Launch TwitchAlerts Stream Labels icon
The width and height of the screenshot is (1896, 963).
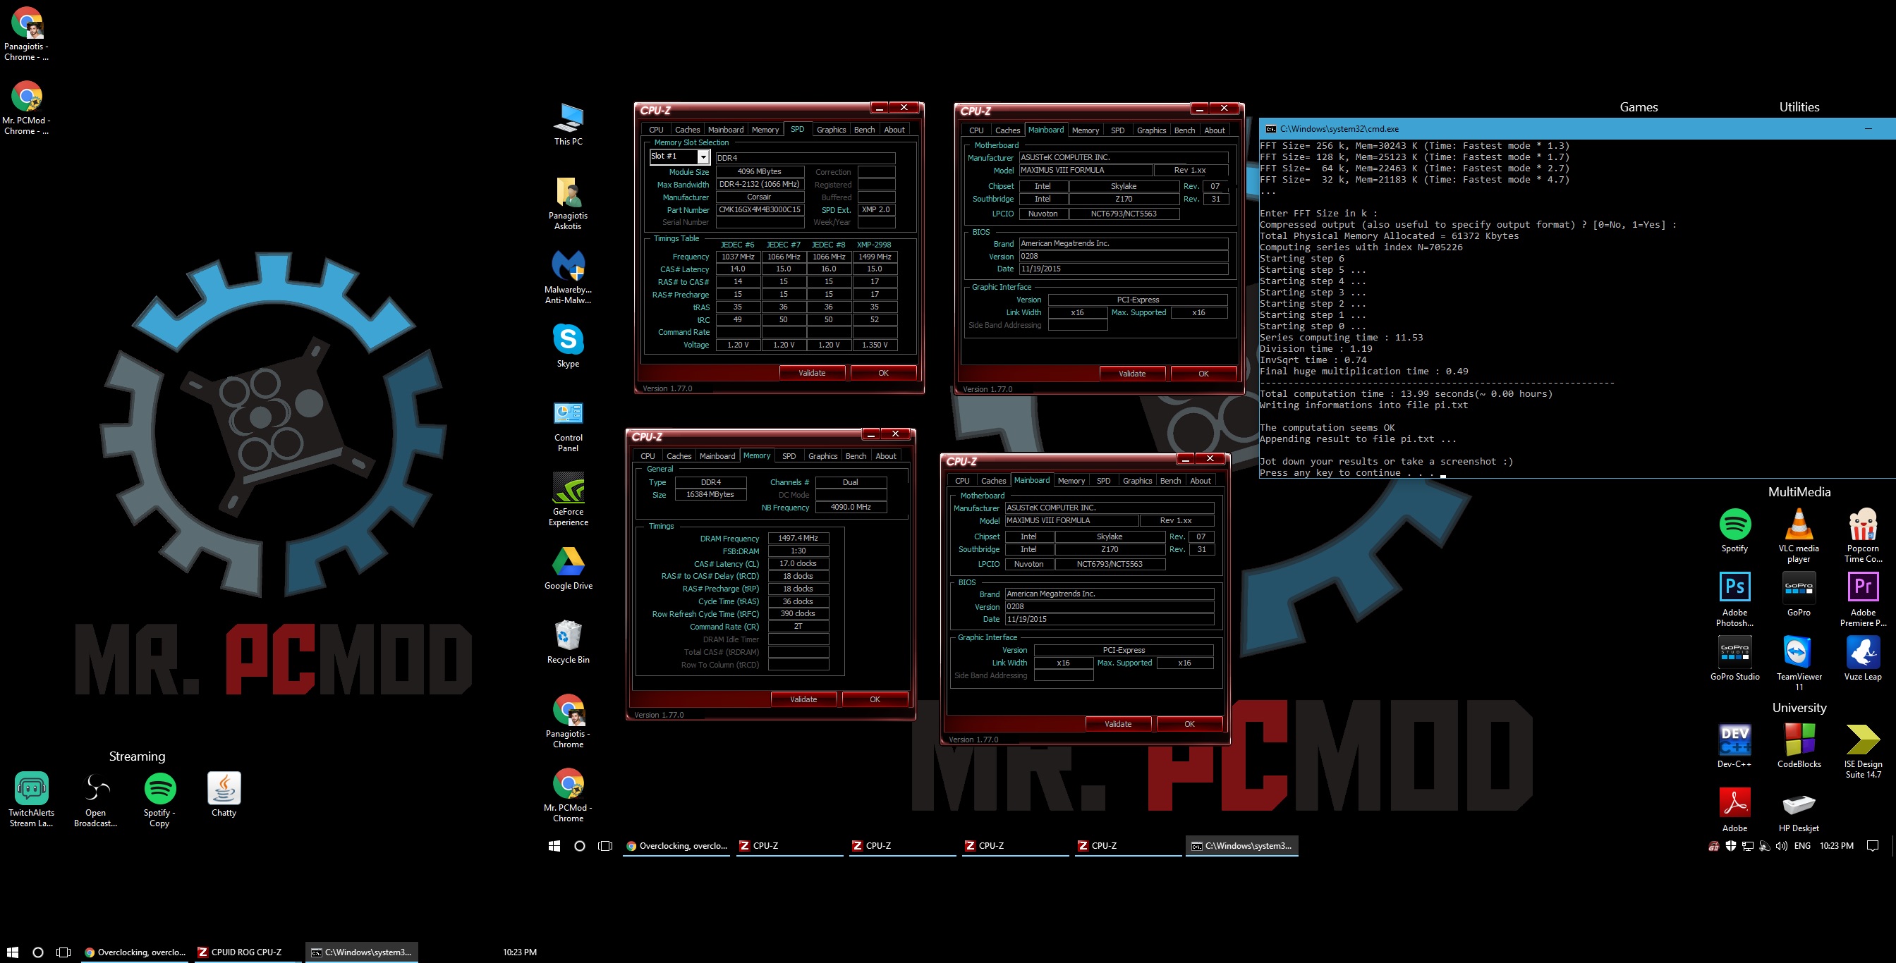pos(32,799)
